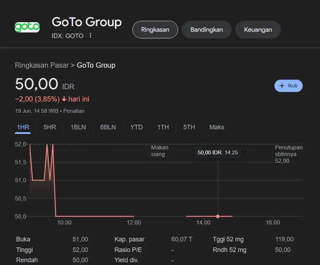The width and height of the screenshot is (320, 265).
Task: Select the Ringkasan tab
Action: pos(155,30)
